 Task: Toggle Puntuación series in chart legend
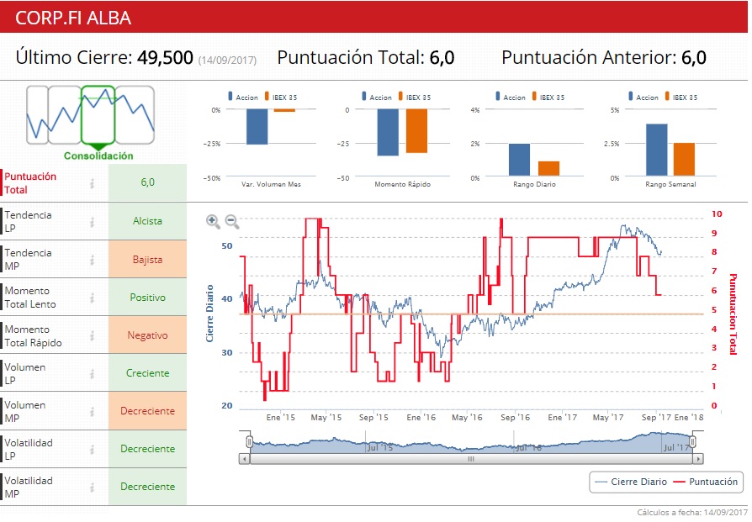pyautogui.click(x=706, y=482)
